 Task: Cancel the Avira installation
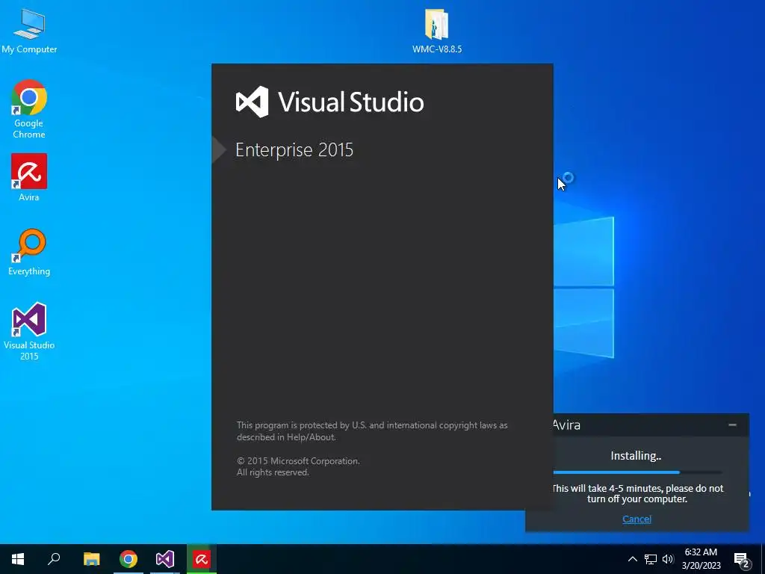637,519
